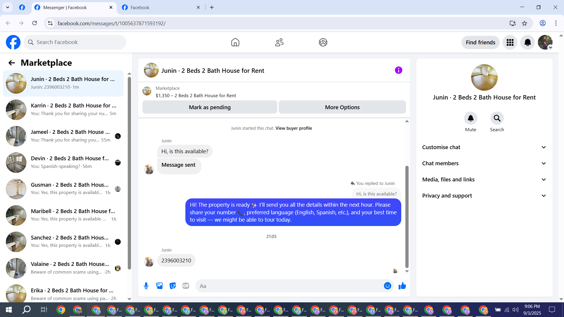Open the Groups icon in top navigation
564x317 pixels.
coord(323,42)
